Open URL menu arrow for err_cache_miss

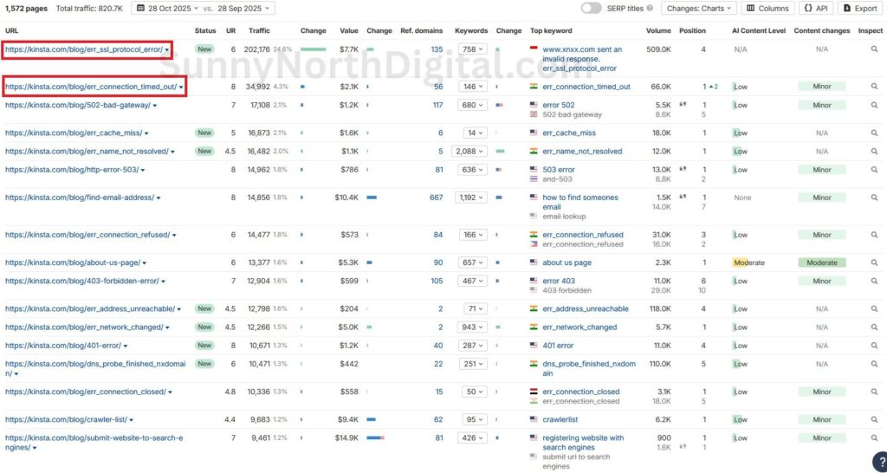146,133
